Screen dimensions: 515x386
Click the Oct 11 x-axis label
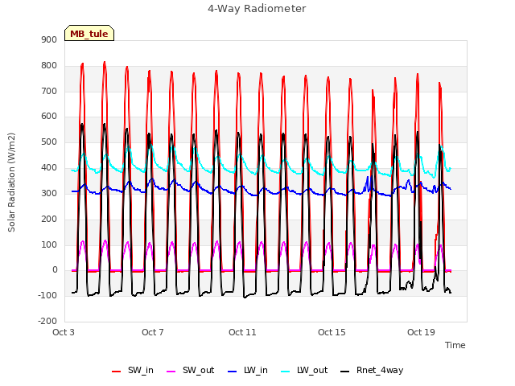click(242, 332)
